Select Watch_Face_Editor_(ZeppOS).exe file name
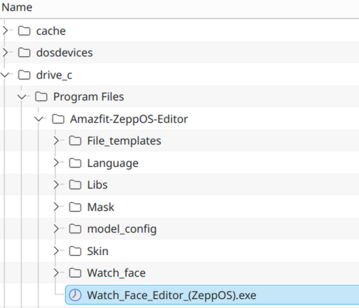This screenshot has height=308, width=359. pos(172,295)
